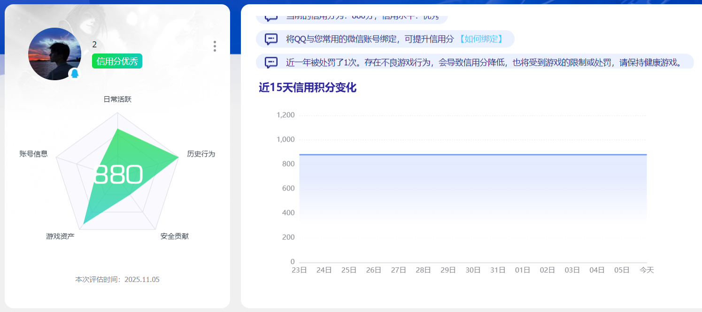Click the green 信用分优秀 badge
This screenshot has width=702, height=312.
(117, 61)
